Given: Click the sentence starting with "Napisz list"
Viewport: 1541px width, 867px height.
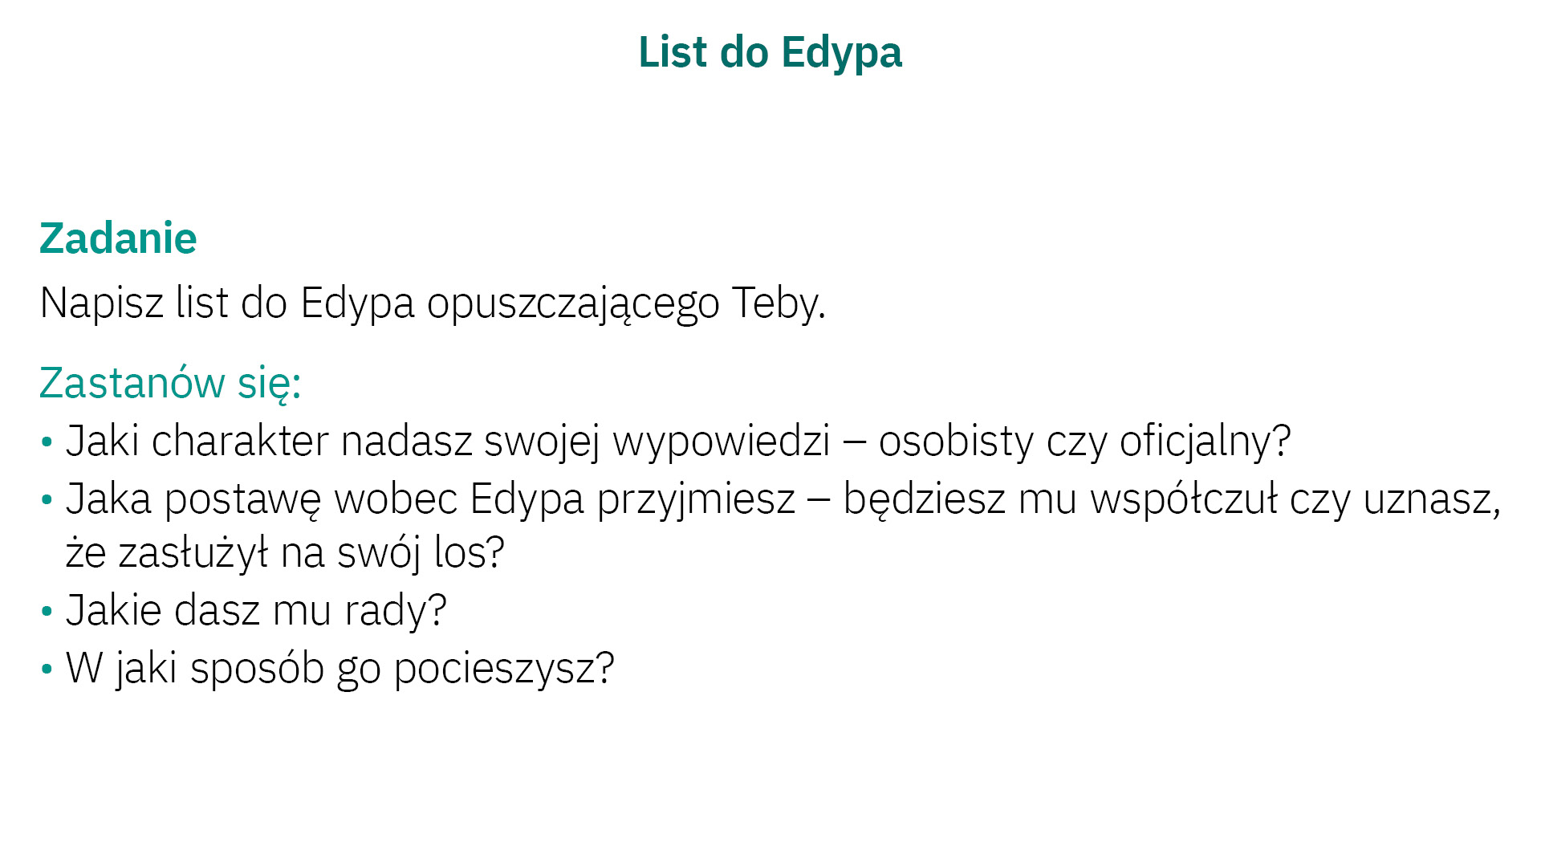Looking at the screenshot, I should click(432, 303).
